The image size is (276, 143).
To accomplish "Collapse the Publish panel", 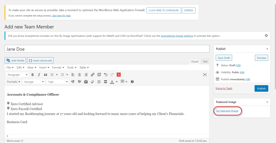I will [x=267, y=49].
